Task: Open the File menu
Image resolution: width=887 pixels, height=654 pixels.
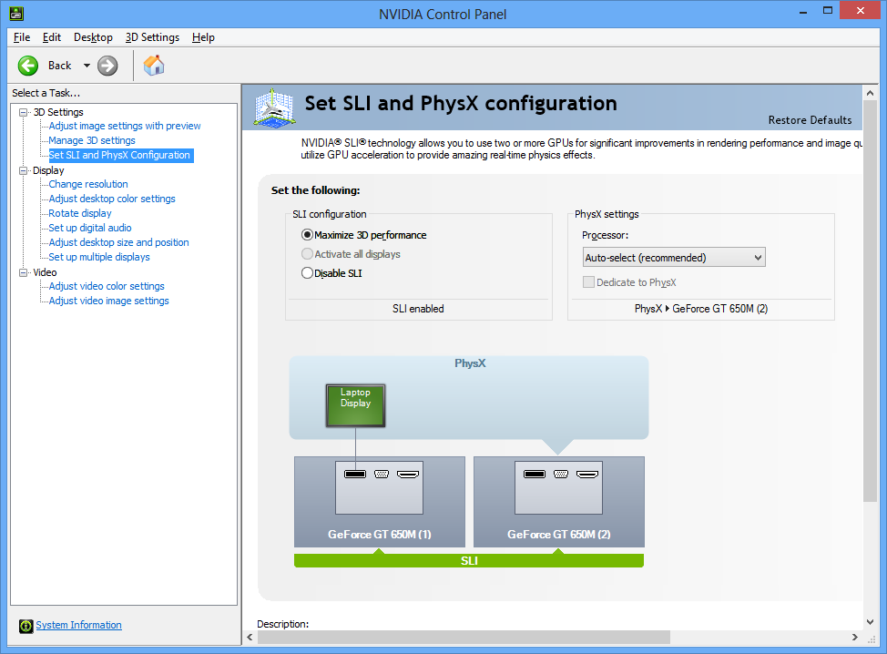Action: (x=22, y=37)
